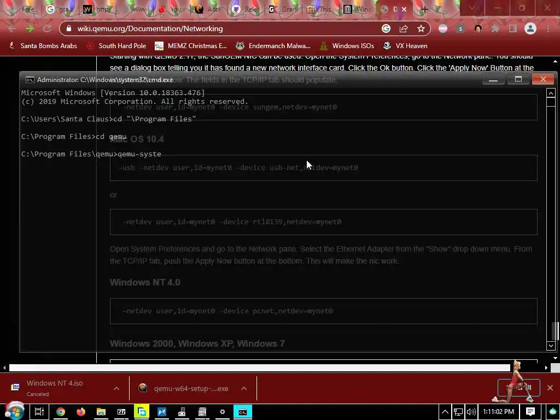The image size is (560, 420).
Task: Open the settings gear taskbar icon
Action: click(223, 412)
